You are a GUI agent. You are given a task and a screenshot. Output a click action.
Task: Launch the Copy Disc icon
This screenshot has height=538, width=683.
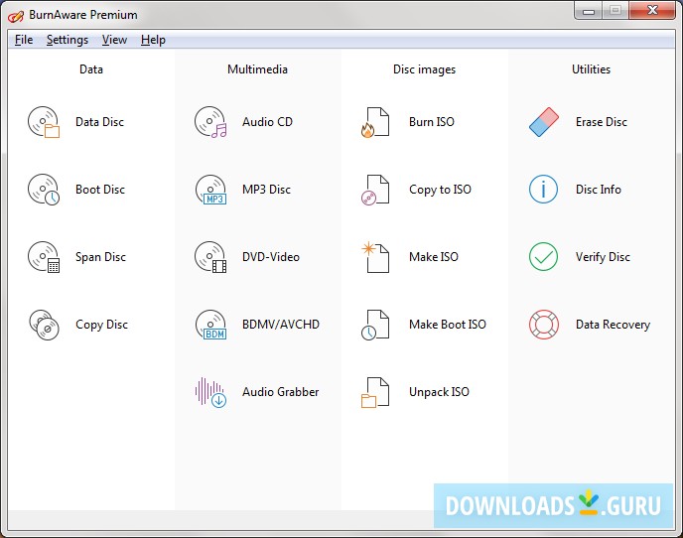[44, 325]
